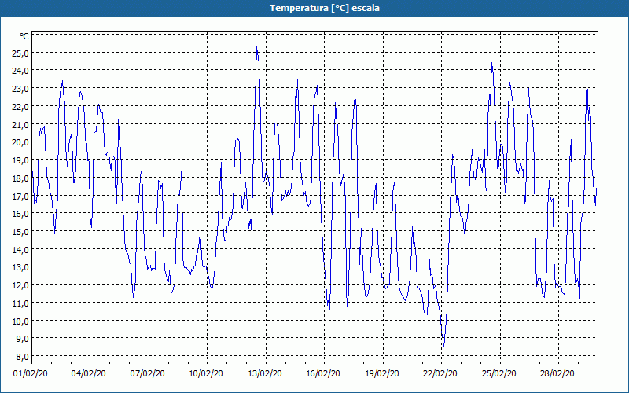Click the 20,0 y-axis label
The height and width of the screenshot is (393, 629).
20,142
